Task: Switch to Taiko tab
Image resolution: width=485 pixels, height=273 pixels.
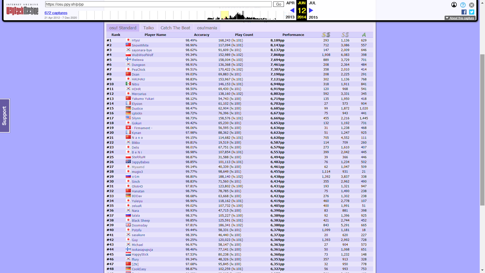Action: [x=149, y=28]
